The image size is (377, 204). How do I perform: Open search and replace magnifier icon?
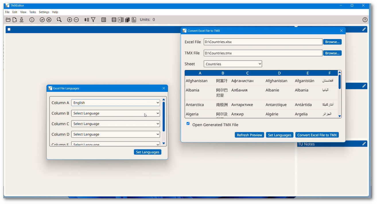(x=59, y=20)
